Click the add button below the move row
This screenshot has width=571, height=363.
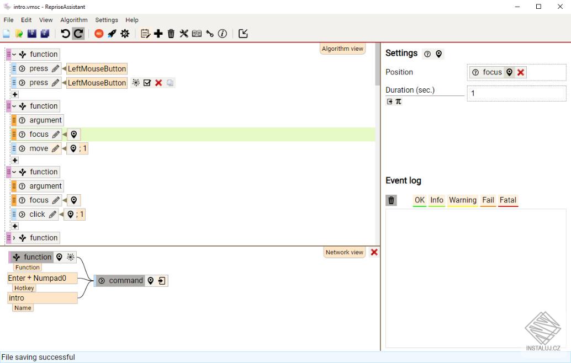(x=15, y=161)
